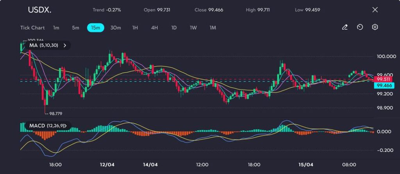Select the 5m timeframe
Screen dimensions: 400x174
coord(75,28)
